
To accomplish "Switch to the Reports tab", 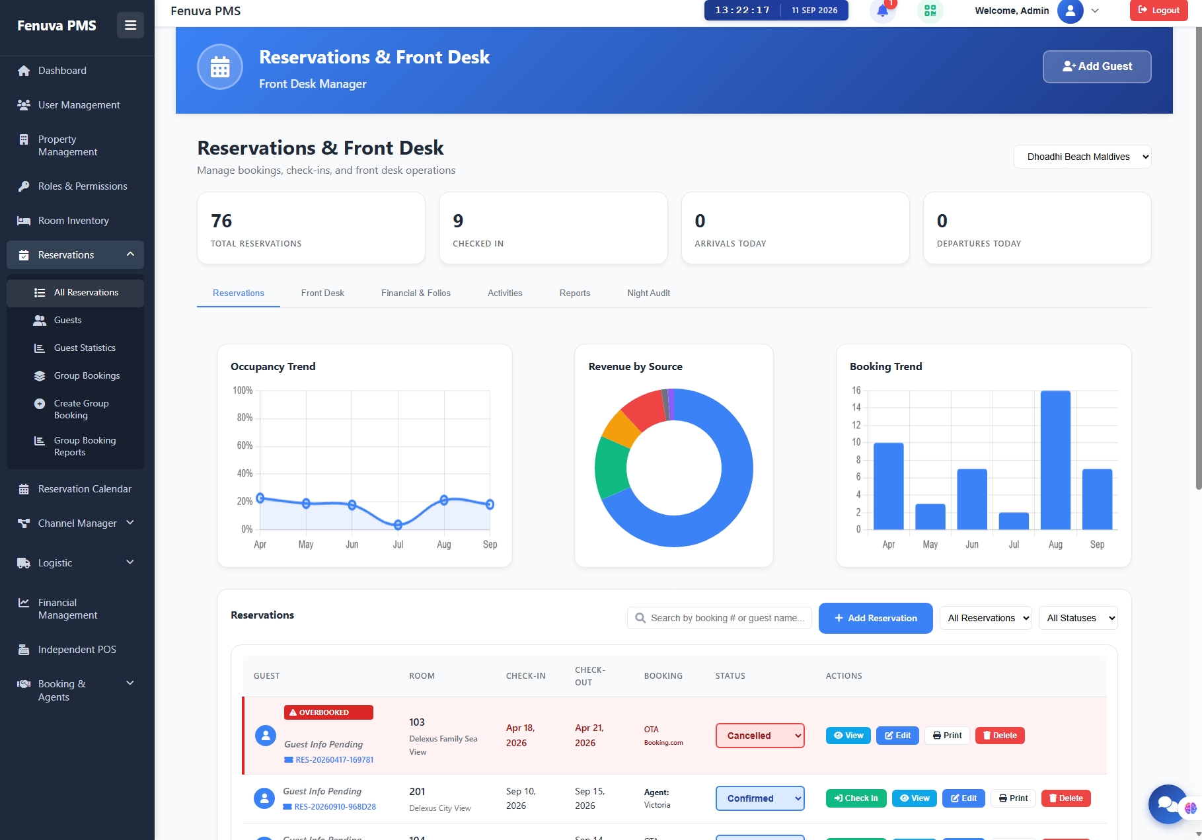I will [575, 293].
